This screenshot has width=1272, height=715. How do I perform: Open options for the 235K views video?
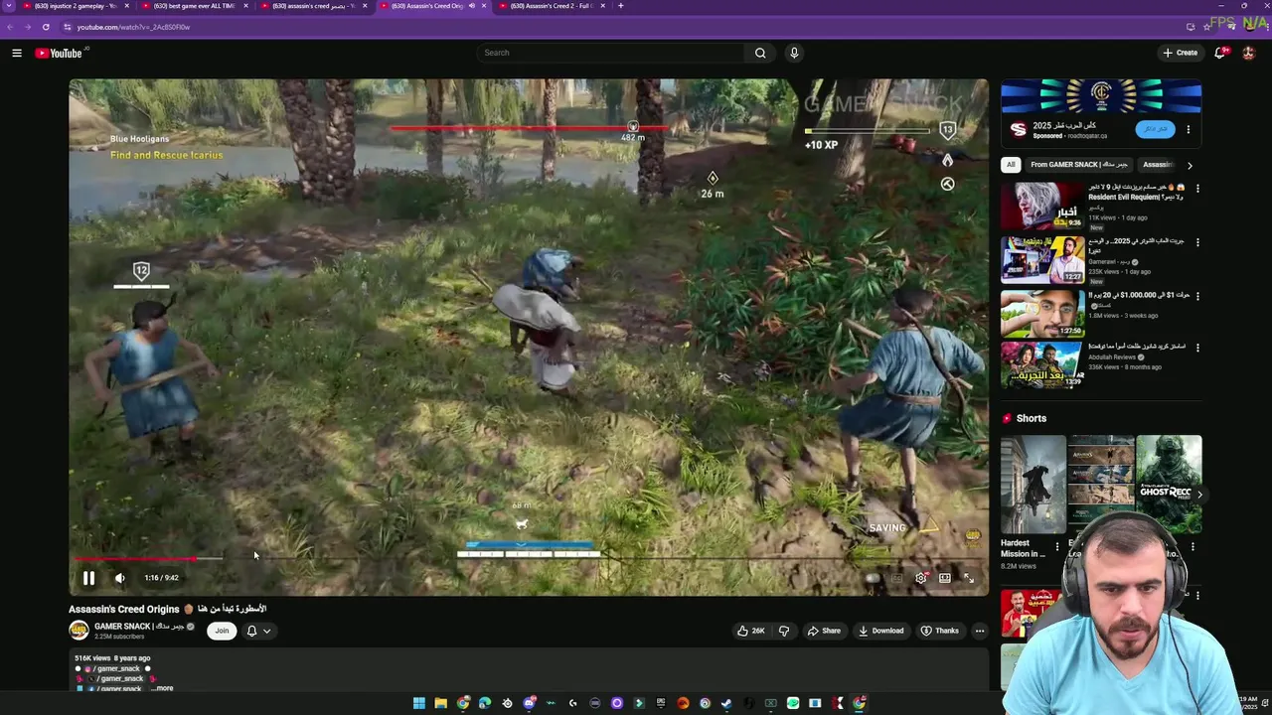click(1197, 242)
